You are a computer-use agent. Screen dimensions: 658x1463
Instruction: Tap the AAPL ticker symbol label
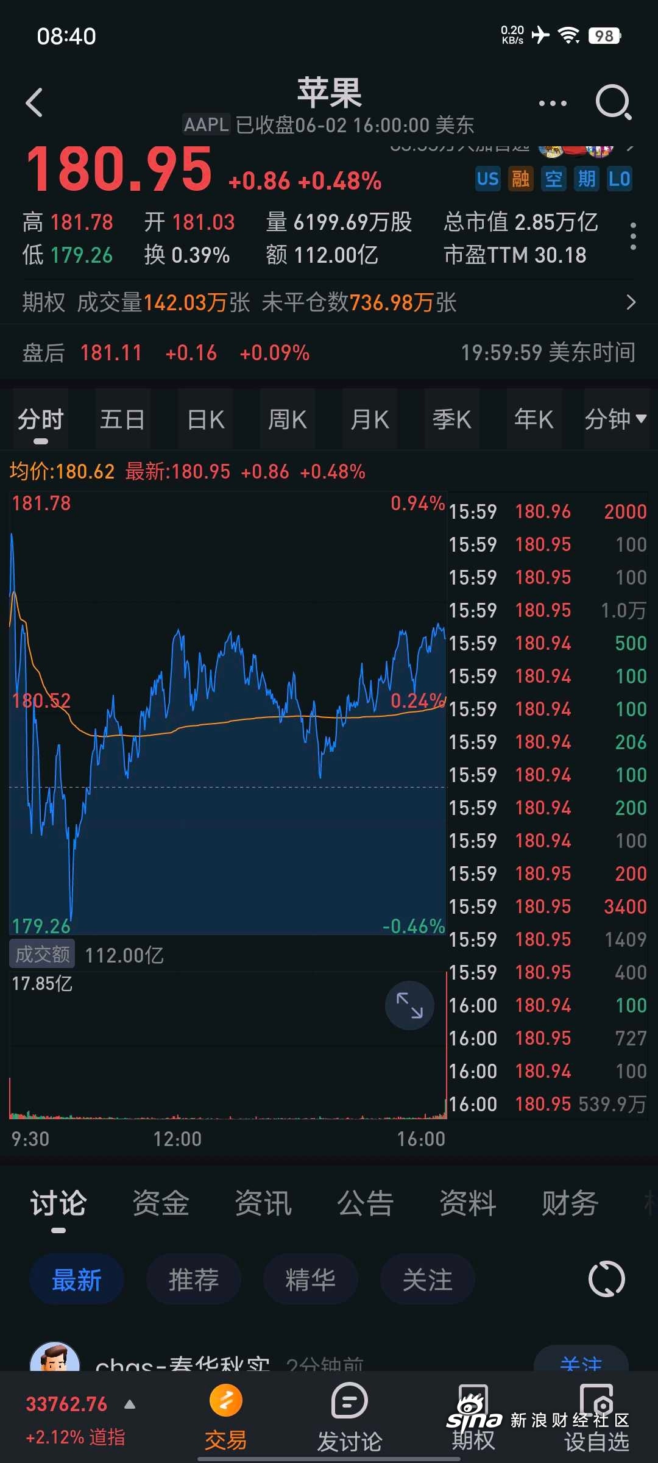click(x=207, y=125)
